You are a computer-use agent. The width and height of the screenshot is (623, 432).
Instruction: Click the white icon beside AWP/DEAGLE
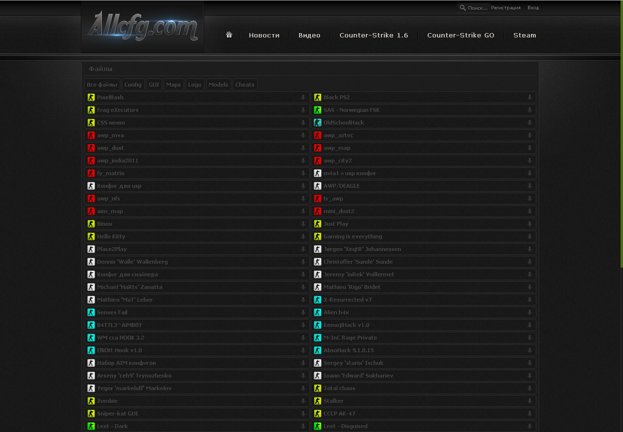coord(318,186)
